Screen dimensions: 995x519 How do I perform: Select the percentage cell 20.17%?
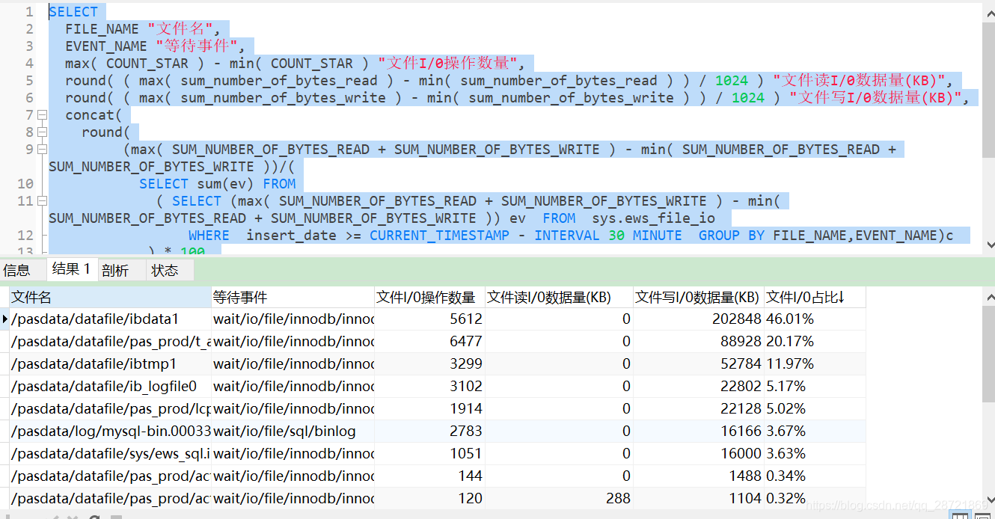click(815, 342)
